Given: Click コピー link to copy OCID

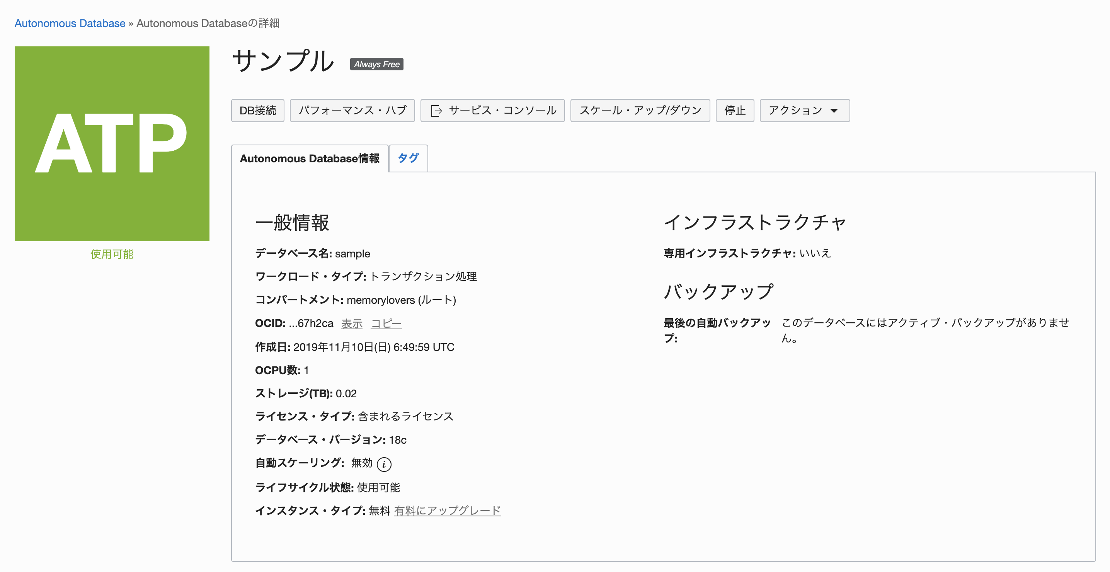Looking at the screenshot, I should coord(386,324).
